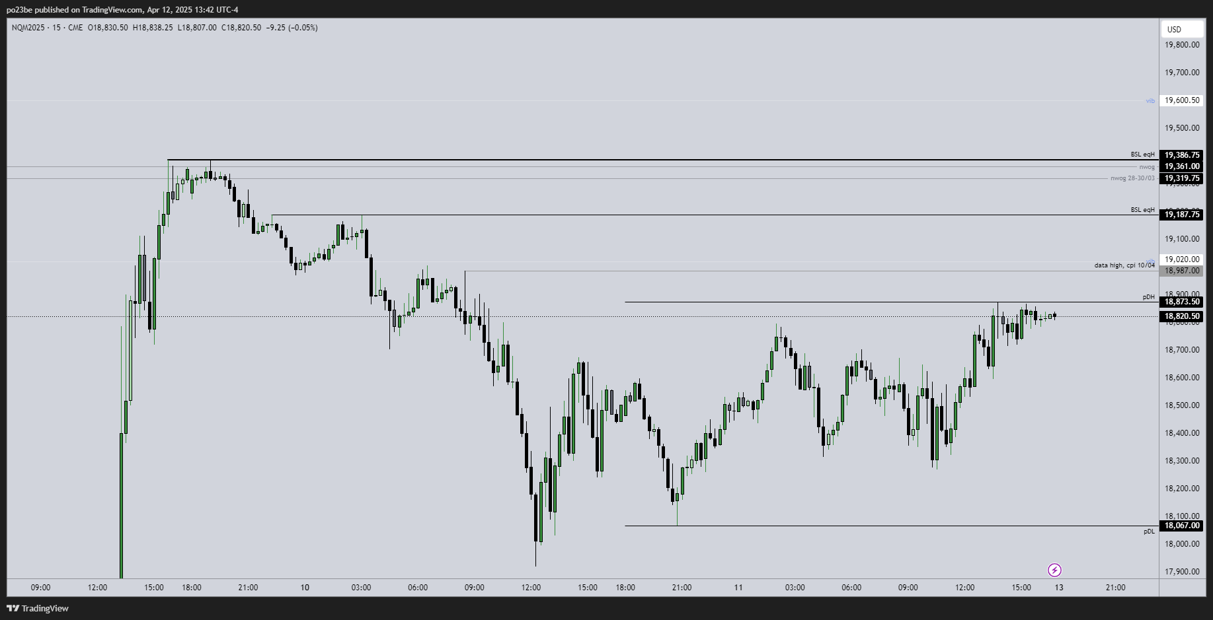Click the current price label 18,820.50

(x=1181, y=316)
